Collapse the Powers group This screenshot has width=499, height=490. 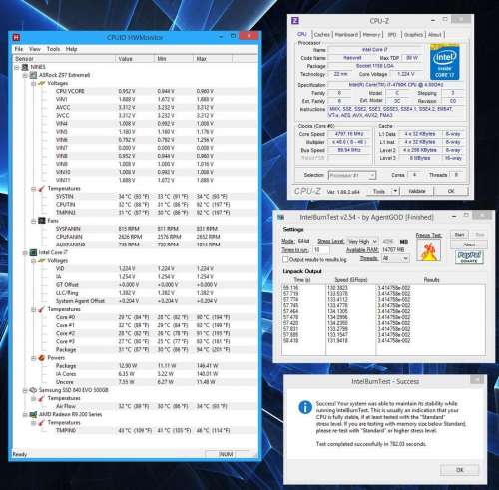(33, 358)
